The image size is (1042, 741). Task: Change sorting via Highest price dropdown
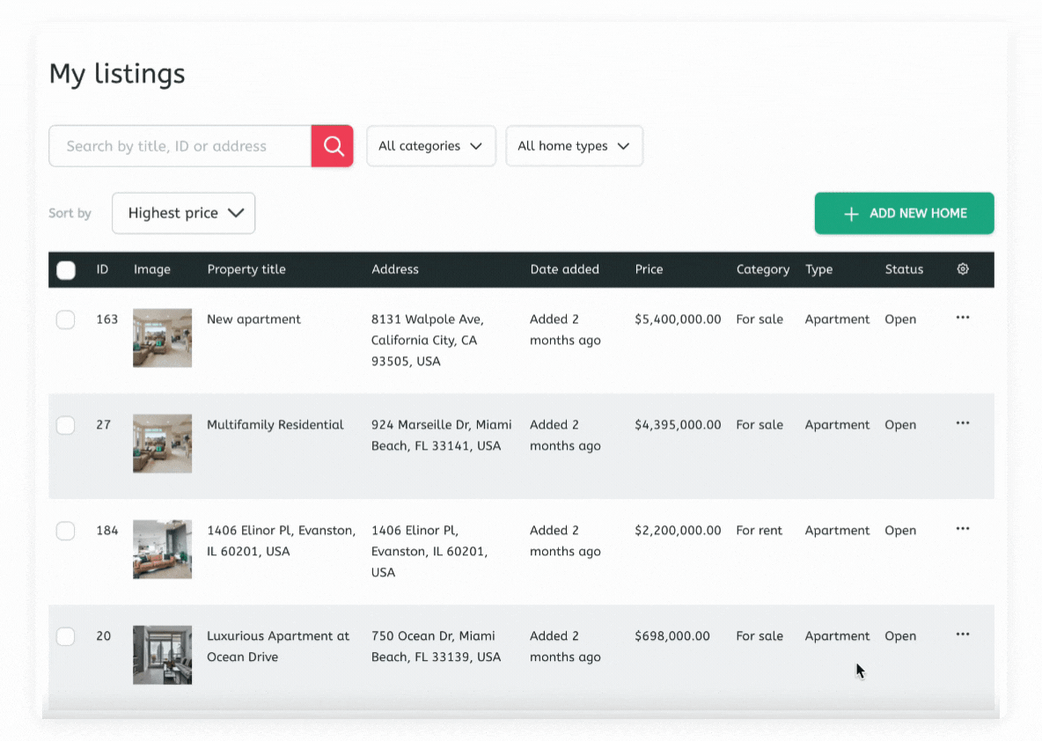184,213
